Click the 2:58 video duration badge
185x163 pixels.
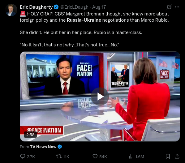(x=30, y=135)
